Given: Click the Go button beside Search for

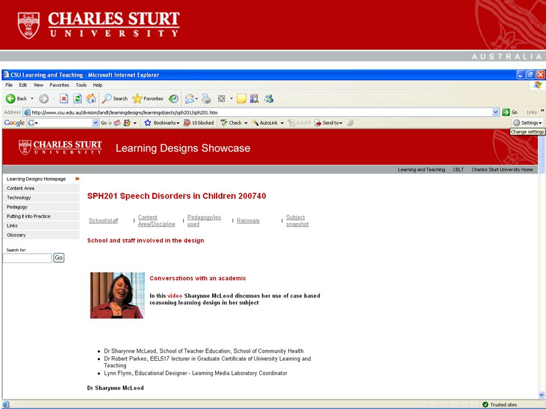Looking at the screenshot, I should [x=59, y=258].
